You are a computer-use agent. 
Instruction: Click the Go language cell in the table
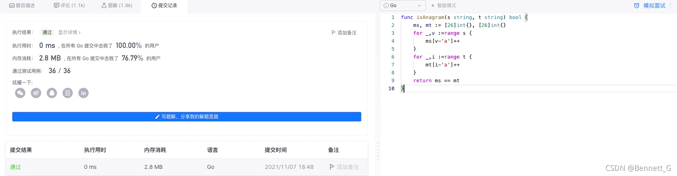click(210, 167)
